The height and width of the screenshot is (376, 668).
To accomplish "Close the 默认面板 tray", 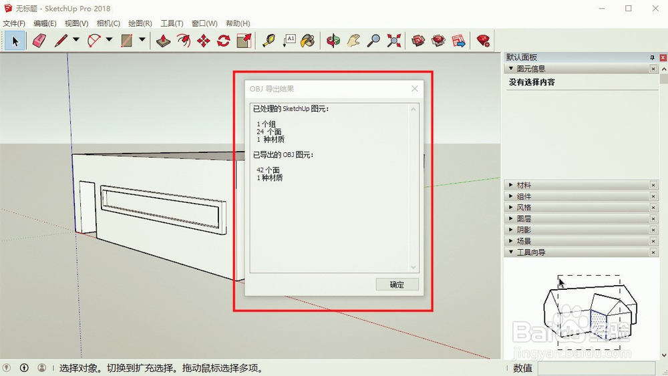I will 663,57.
